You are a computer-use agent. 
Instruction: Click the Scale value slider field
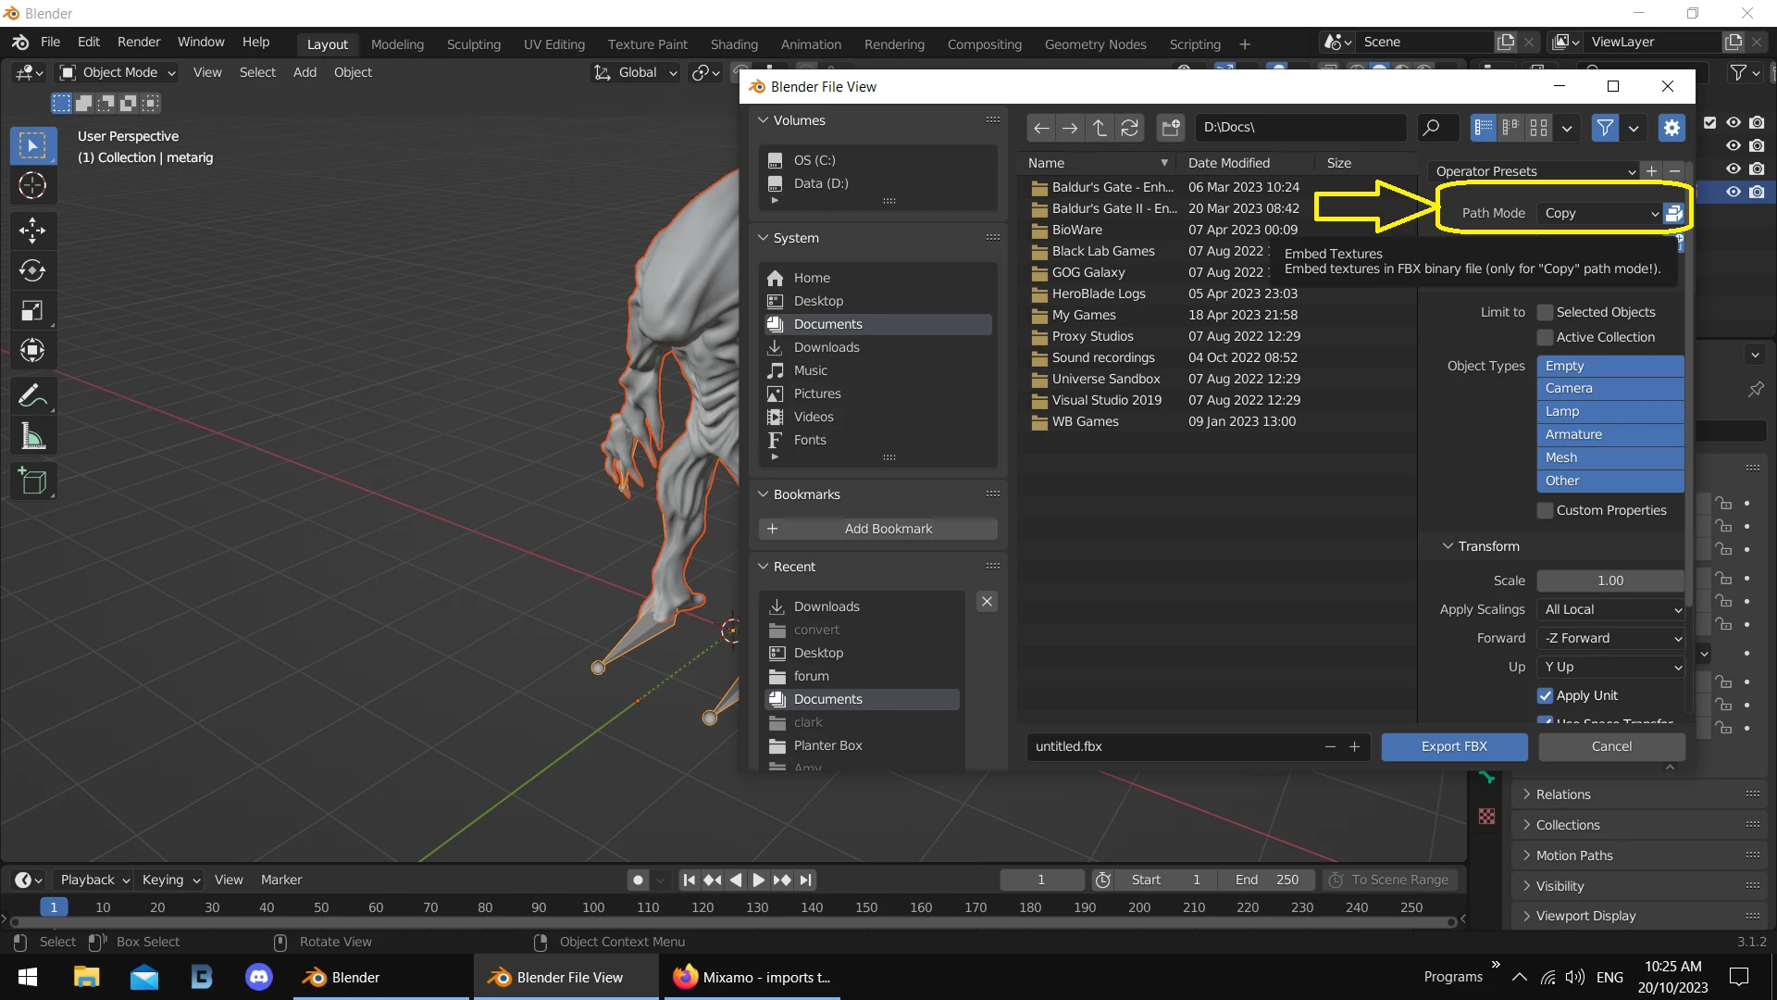point(1610,581)
